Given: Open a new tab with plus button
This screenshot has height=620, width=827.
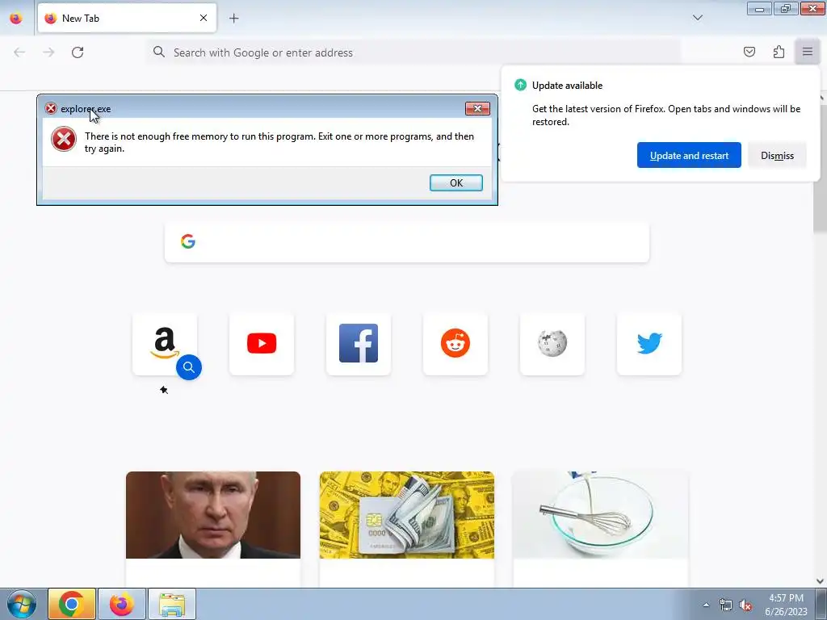Looking at the screenshot, I should click(233, 19).
